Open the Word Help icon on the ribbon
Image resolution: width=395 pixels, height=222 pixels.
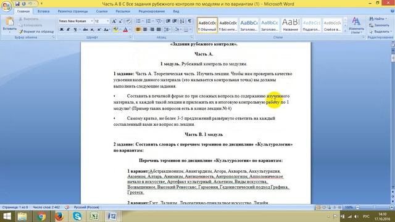point(393,11)
